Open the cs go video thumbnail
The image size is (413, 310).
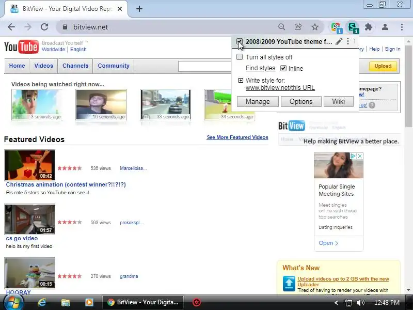click(x=30, y=219)
